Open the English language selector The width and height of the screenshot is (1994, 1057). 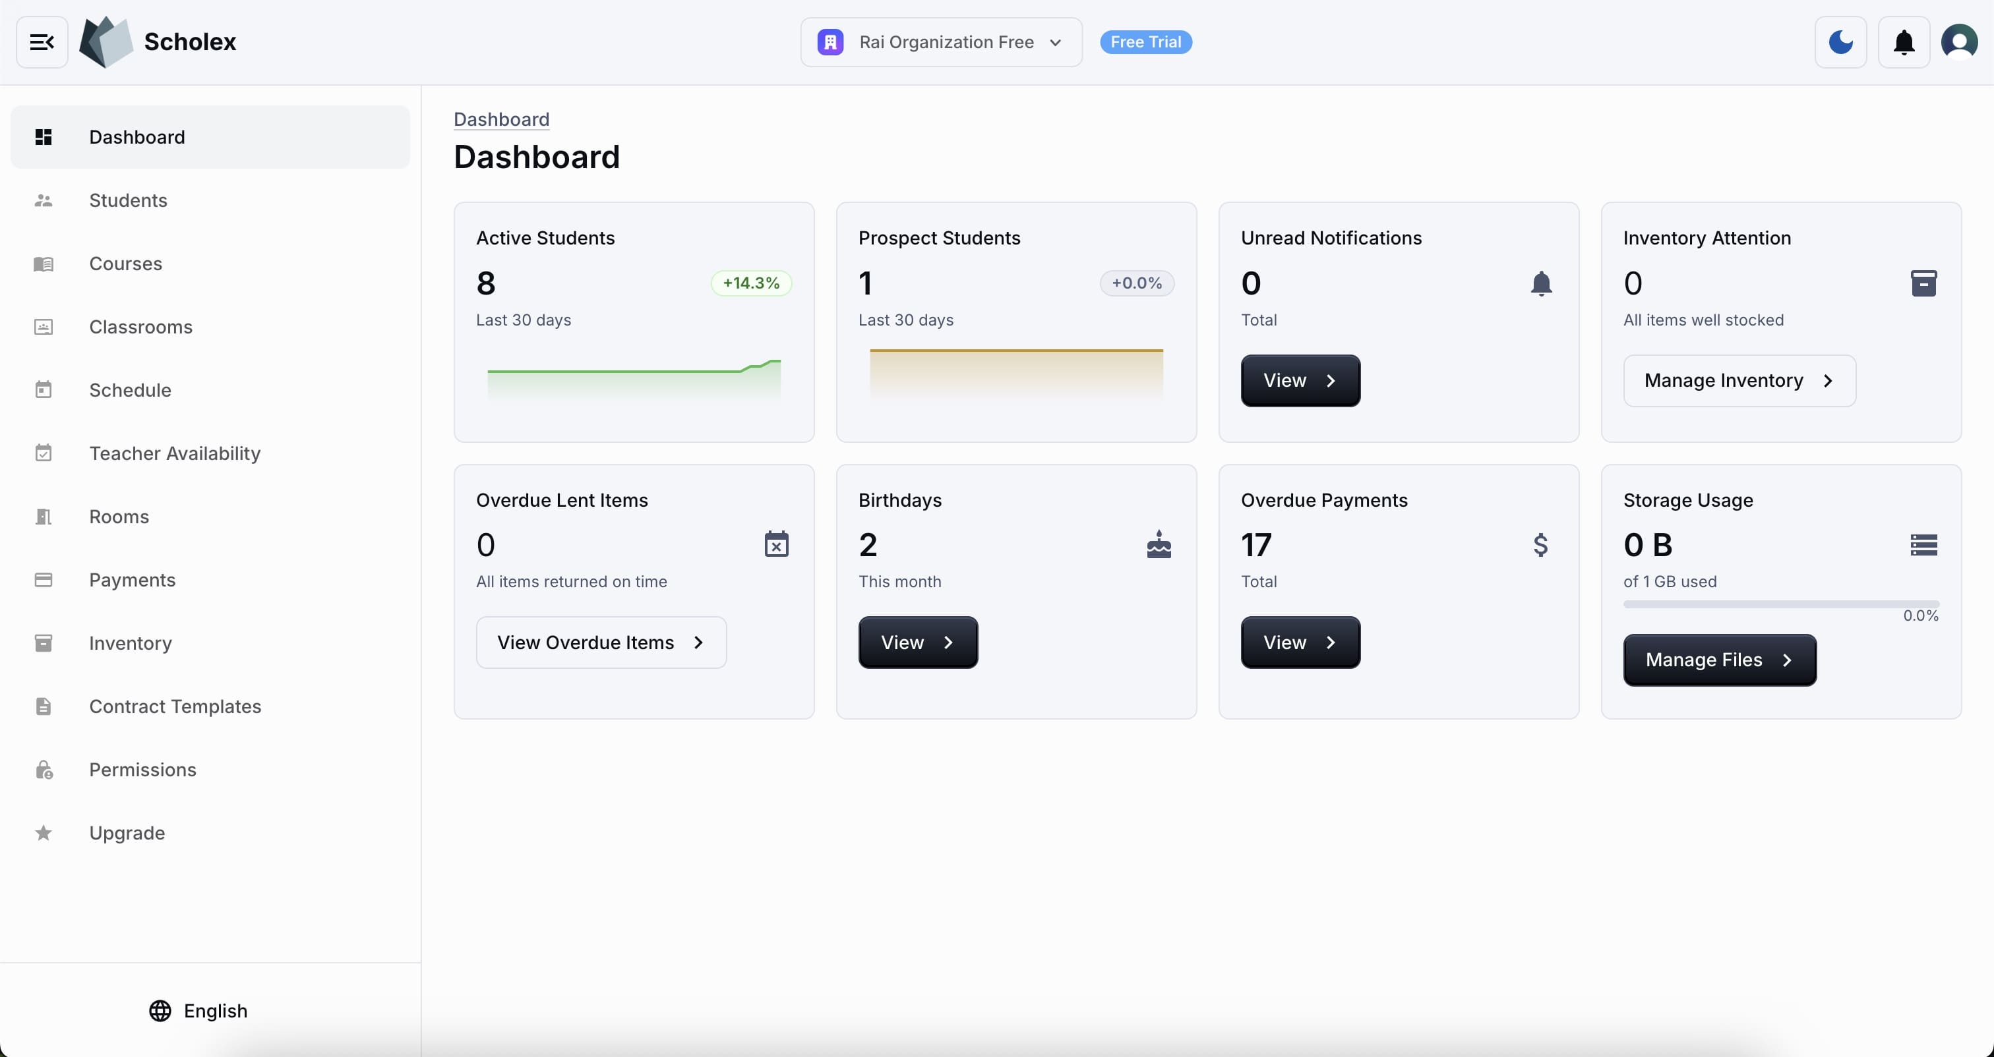pyautogui.click(x=198, y=1011)
